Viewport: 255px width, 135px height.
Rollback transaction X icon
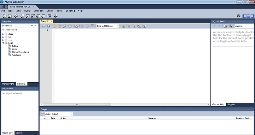87,26
